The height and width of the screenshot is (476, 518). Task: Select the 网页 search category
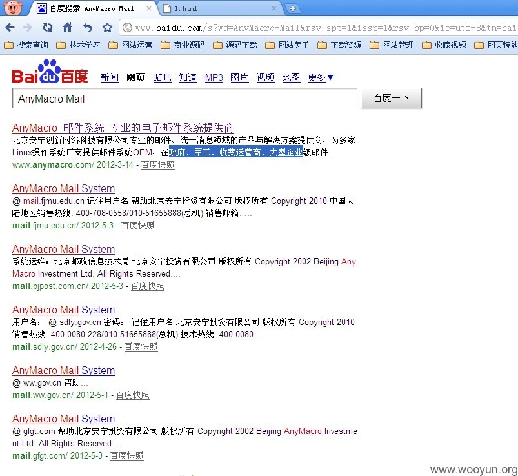(135, 77)
